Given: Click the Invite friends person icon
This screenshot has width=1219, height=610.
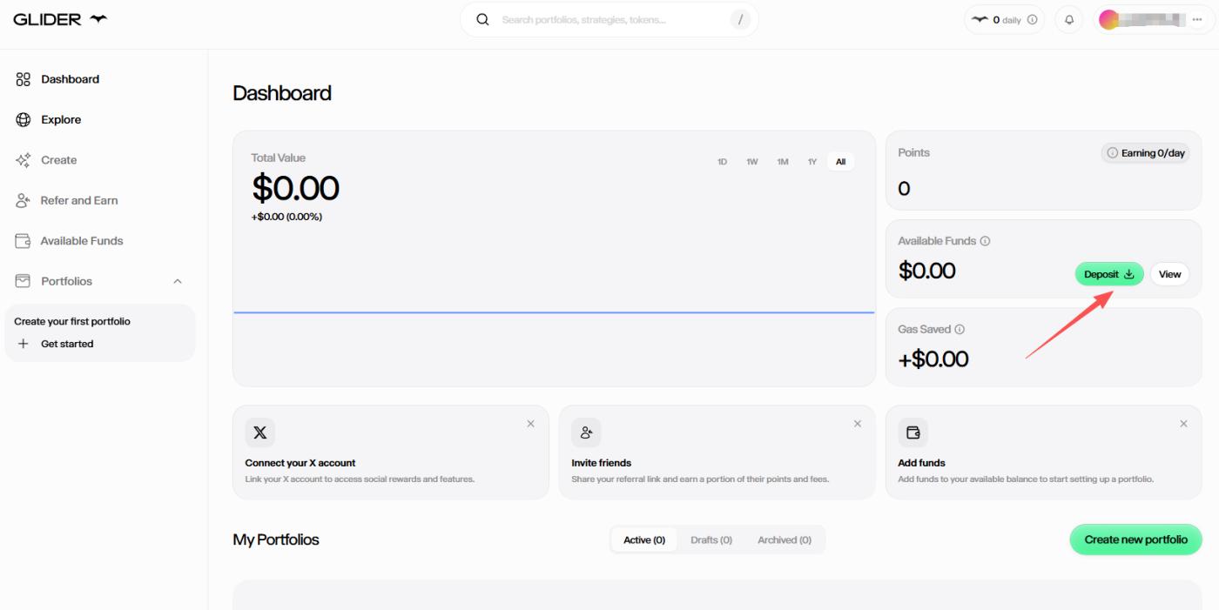Looking at the screenshot, I should pos(586,432).
